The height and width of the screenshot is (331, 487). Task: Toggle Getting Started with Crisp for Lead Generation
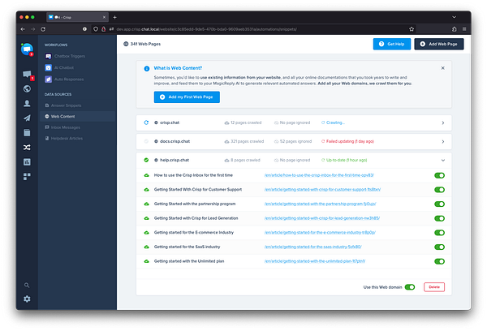coord(439,218)
